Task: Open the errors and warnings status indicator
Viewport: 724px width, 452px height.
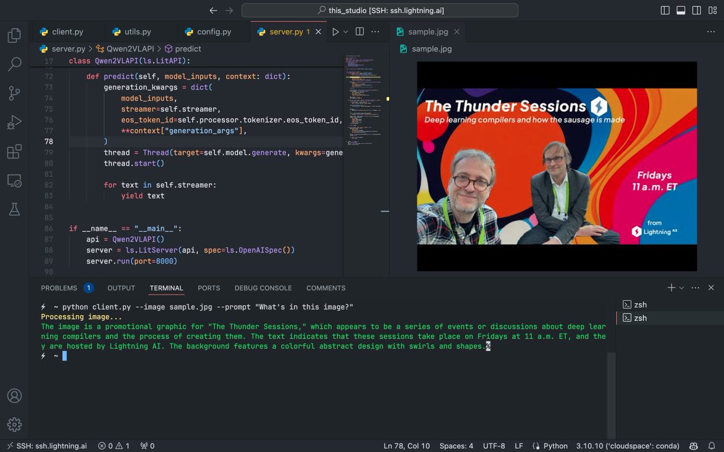Action: (114, 446)
